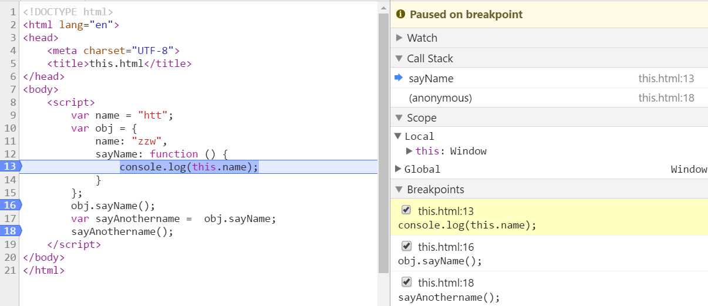708x306 pixels.
Task: Collapse the Call Stack section
Action: click(x=400, y=58)
